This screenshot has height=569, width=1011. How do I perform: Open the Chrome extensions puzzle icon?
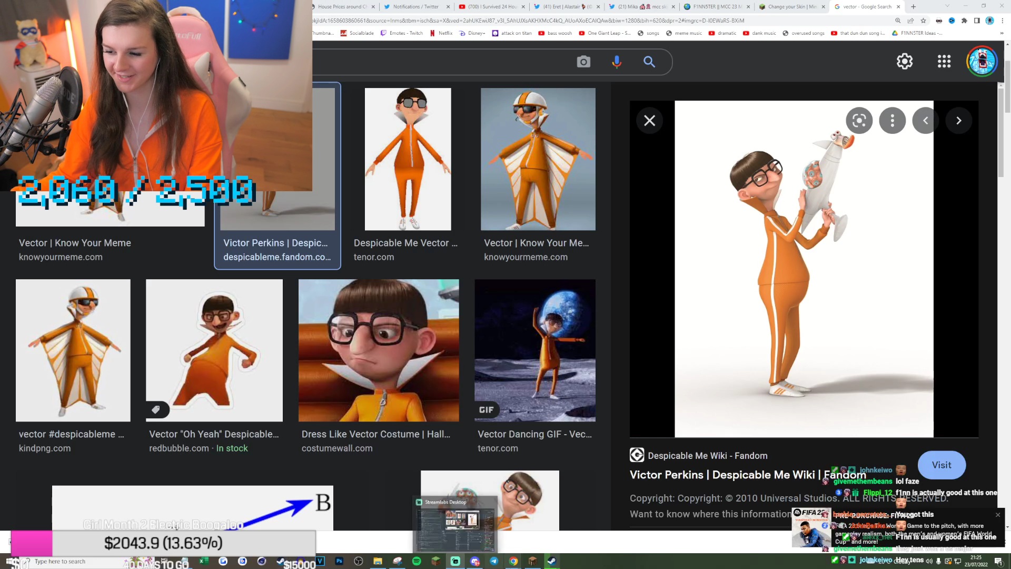pyautogui.click(x=964, y=21)
